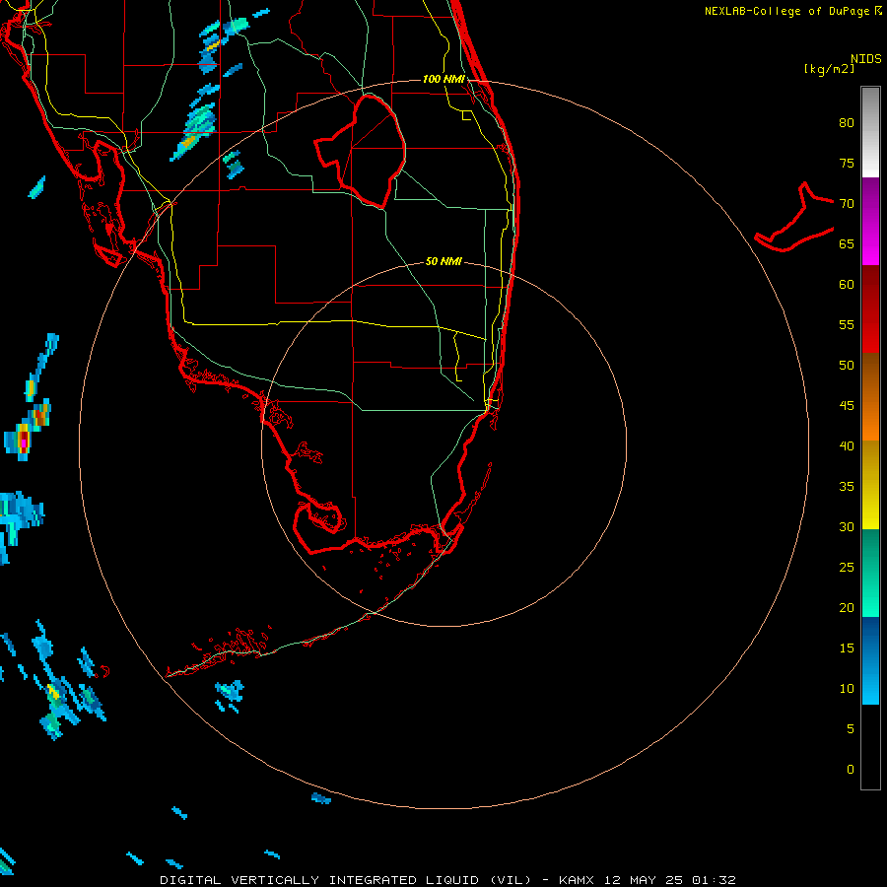Select the orange-brown segment of the color bar
This screenshot has width=887, height=887.
[870, 397]
